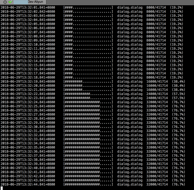194x190 pixels.
Task: Click the green checkmark status icon
Action: (x=10, y=2)
